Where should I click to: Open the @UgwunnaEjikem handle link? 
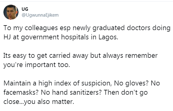40,15
